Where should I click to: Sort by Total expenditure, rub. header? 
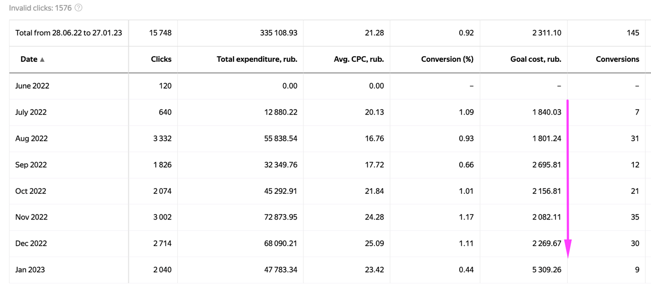[x=257, y=59]
